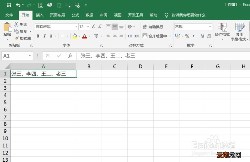Viewport: 250px width, 162px height.
Task: Cancel entry with formula bar X
Action: (x=48, y=56)
